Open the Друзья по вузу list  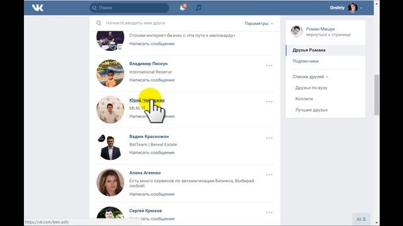click(x=311, y=88)
